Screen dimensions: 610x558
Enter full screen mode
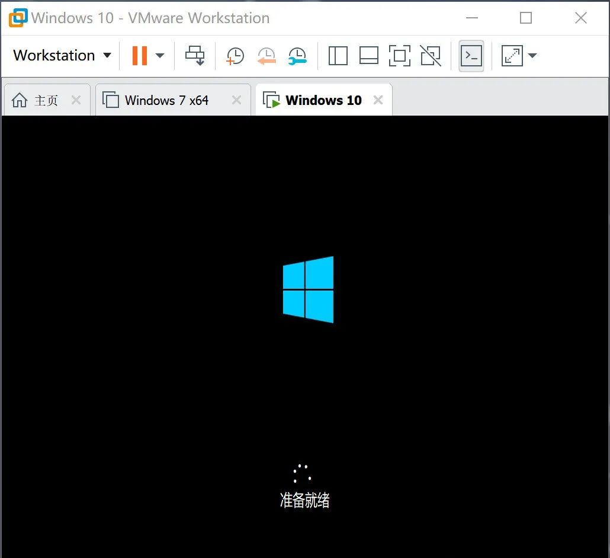400,55
